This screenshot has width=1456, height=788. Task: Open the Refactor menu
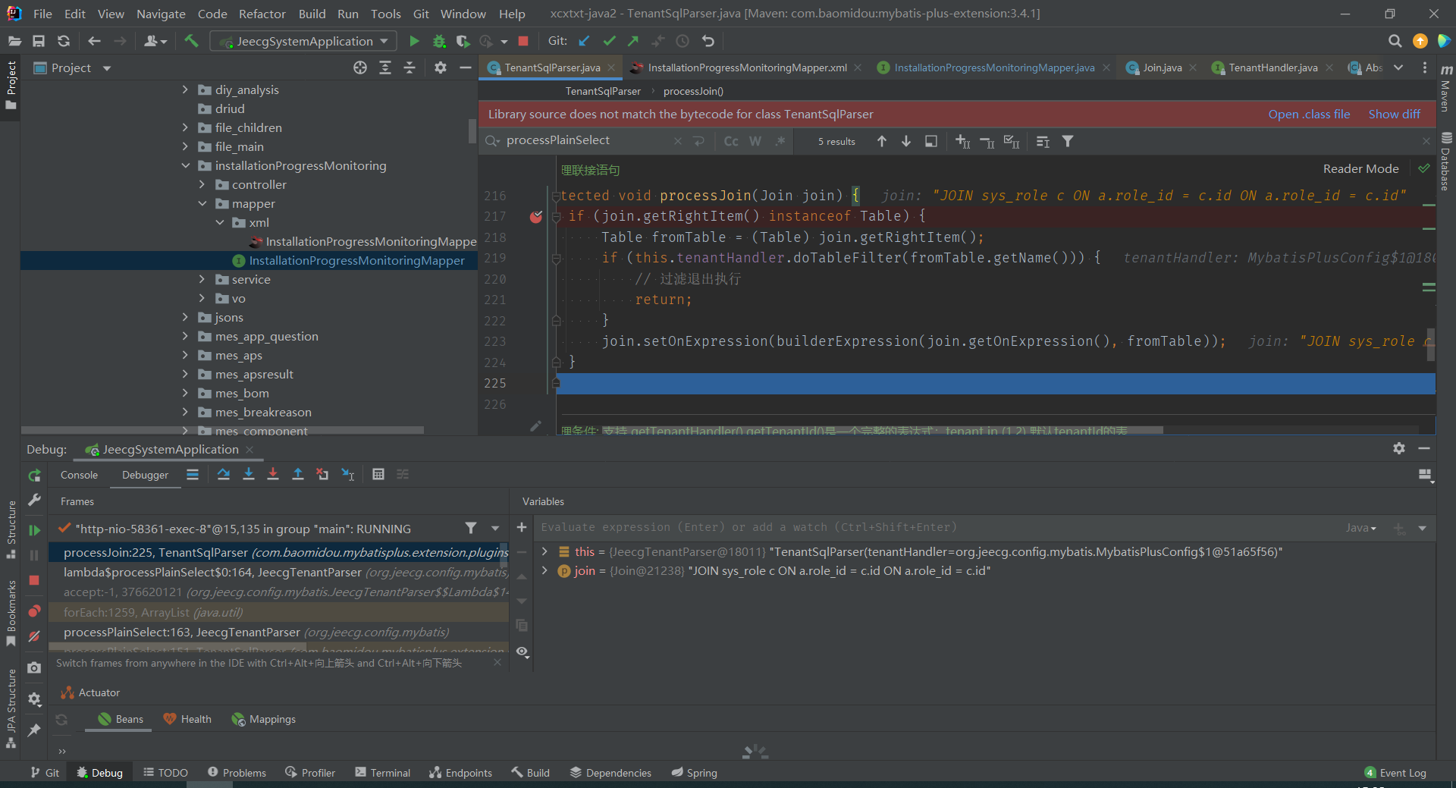pos(262,14)
